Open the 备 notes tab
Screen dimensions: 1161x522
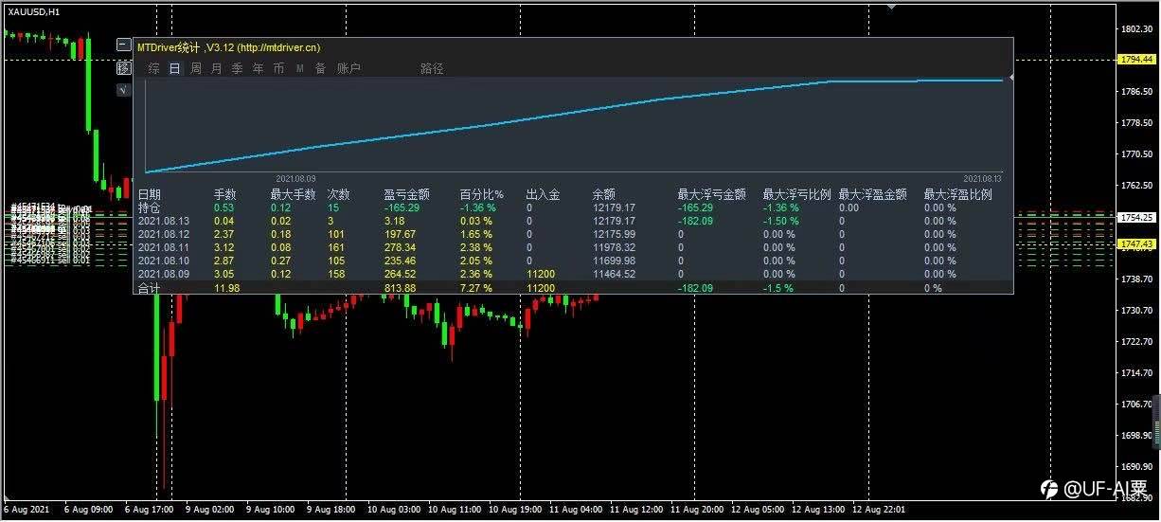[320, 68]
